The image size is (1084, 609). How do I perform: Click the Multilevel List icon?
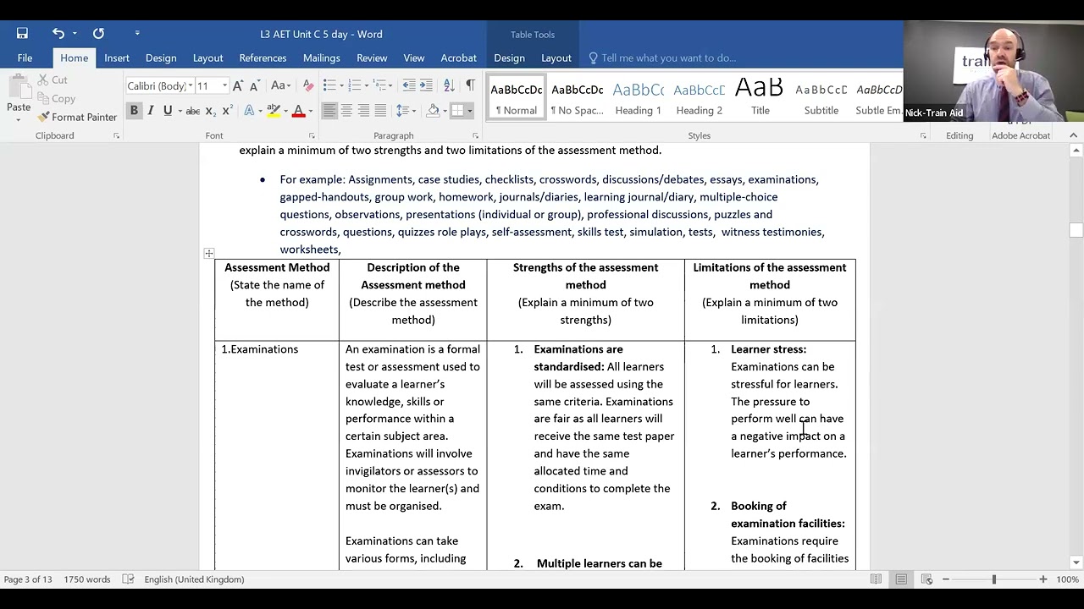pos(380,85)
